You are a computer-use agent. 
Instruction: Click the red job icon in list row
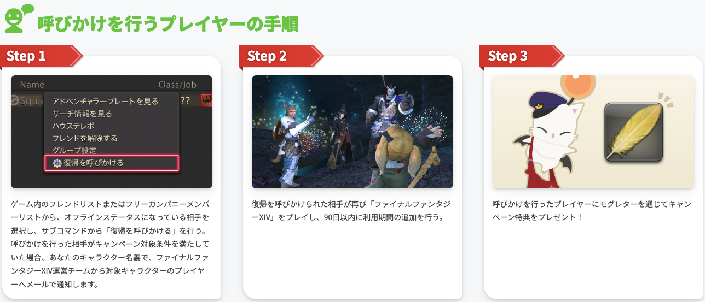(x=206, y=100)
